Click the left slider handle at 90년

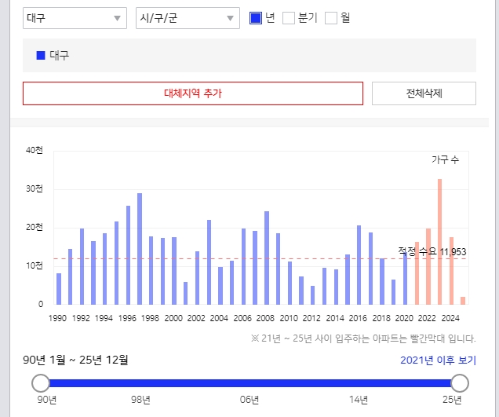tap(40, 383)
